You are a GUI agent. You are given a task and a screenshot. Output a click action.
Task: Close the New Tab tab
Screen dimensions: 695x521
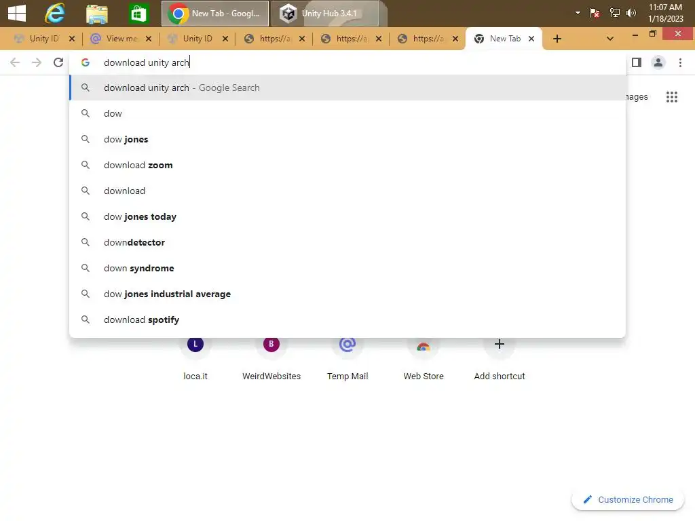tap(531, 39)
